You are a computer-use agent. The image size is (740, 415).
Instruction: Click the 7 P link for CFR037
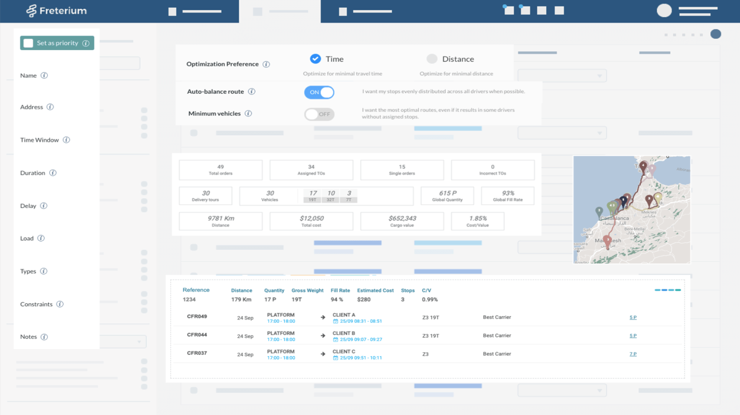point(633,354)
